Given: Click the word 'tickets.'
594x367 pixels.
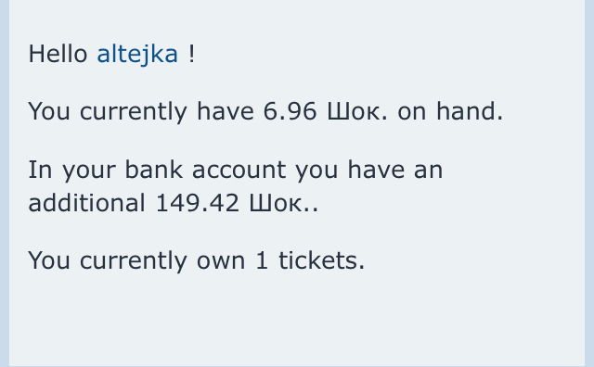Looking at the screenshot, I should pos(322,260).
